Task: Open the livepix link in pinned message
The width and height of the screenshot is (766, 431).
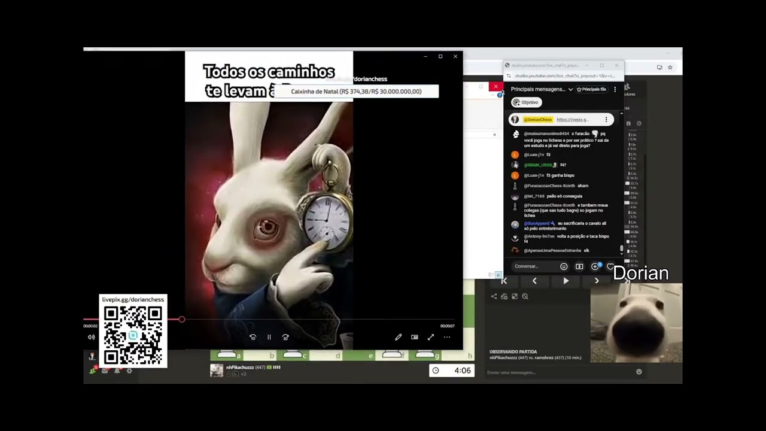Action: [x=573, y=120]
